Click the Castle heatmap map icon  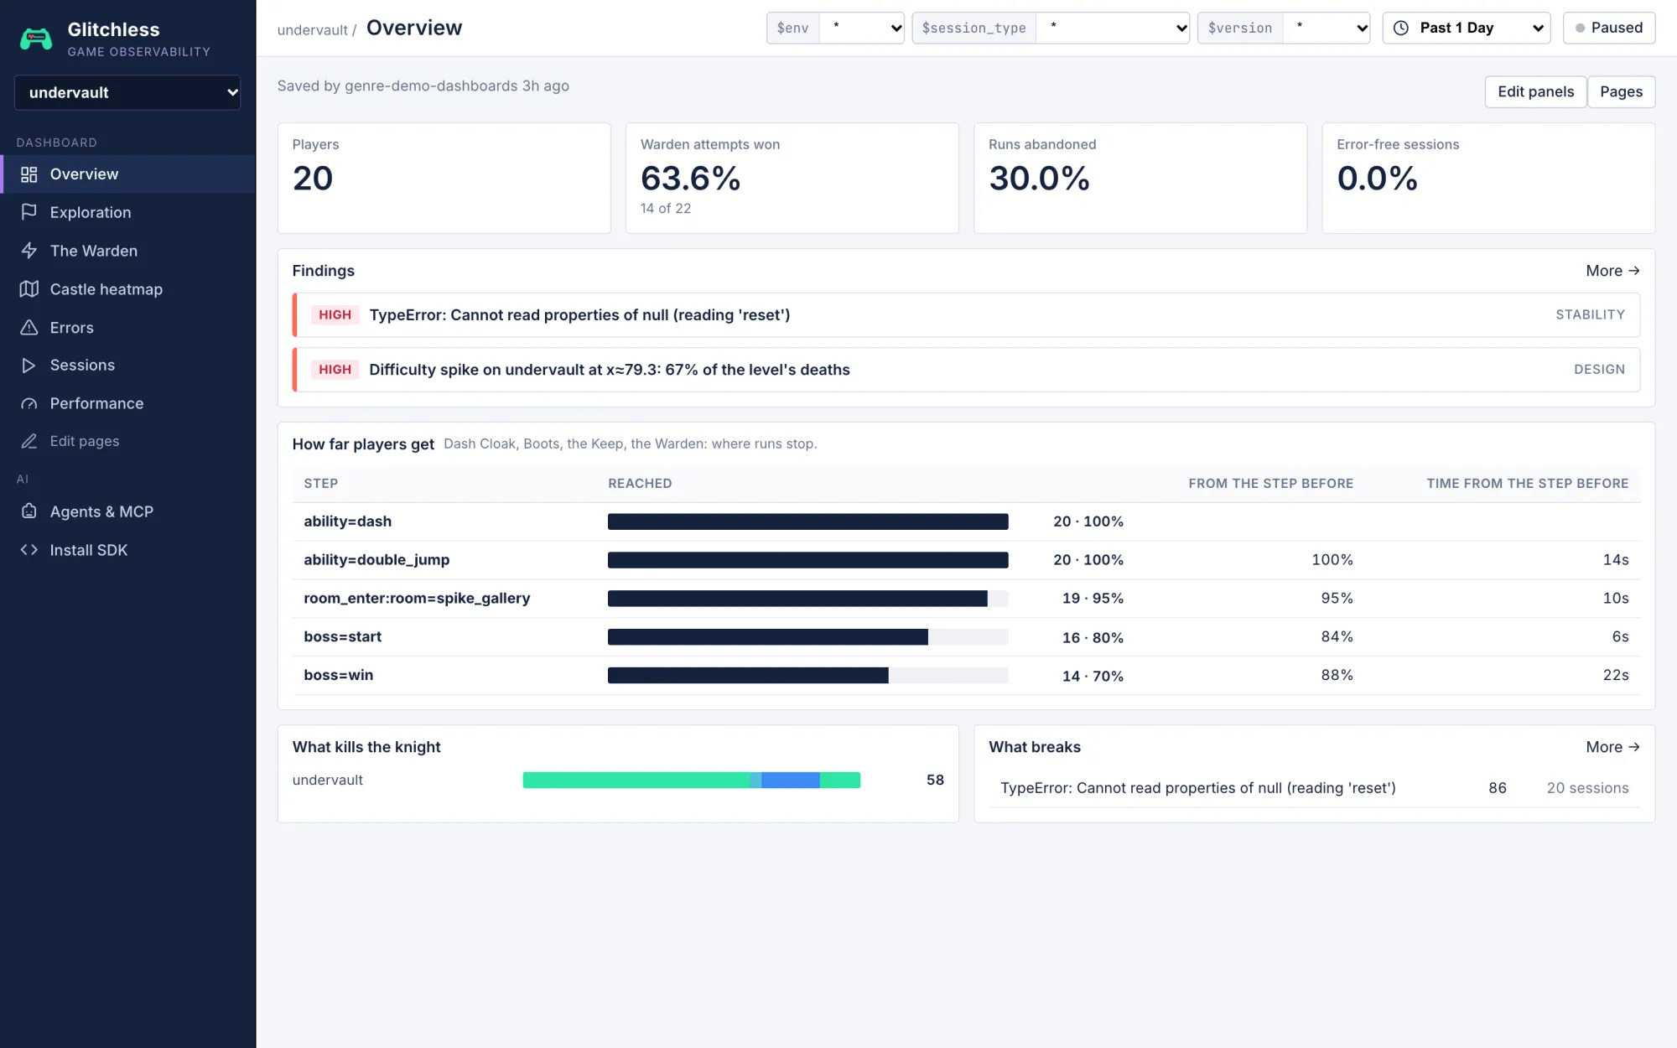pos(29,289)
